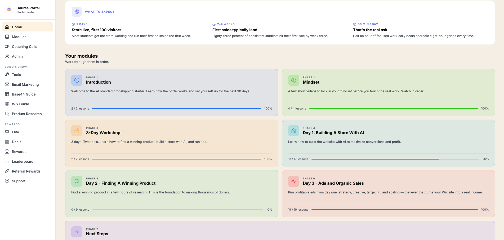
Task: Click the Phase 7 Next Steps arrow icon
Action: coord(77,232)
